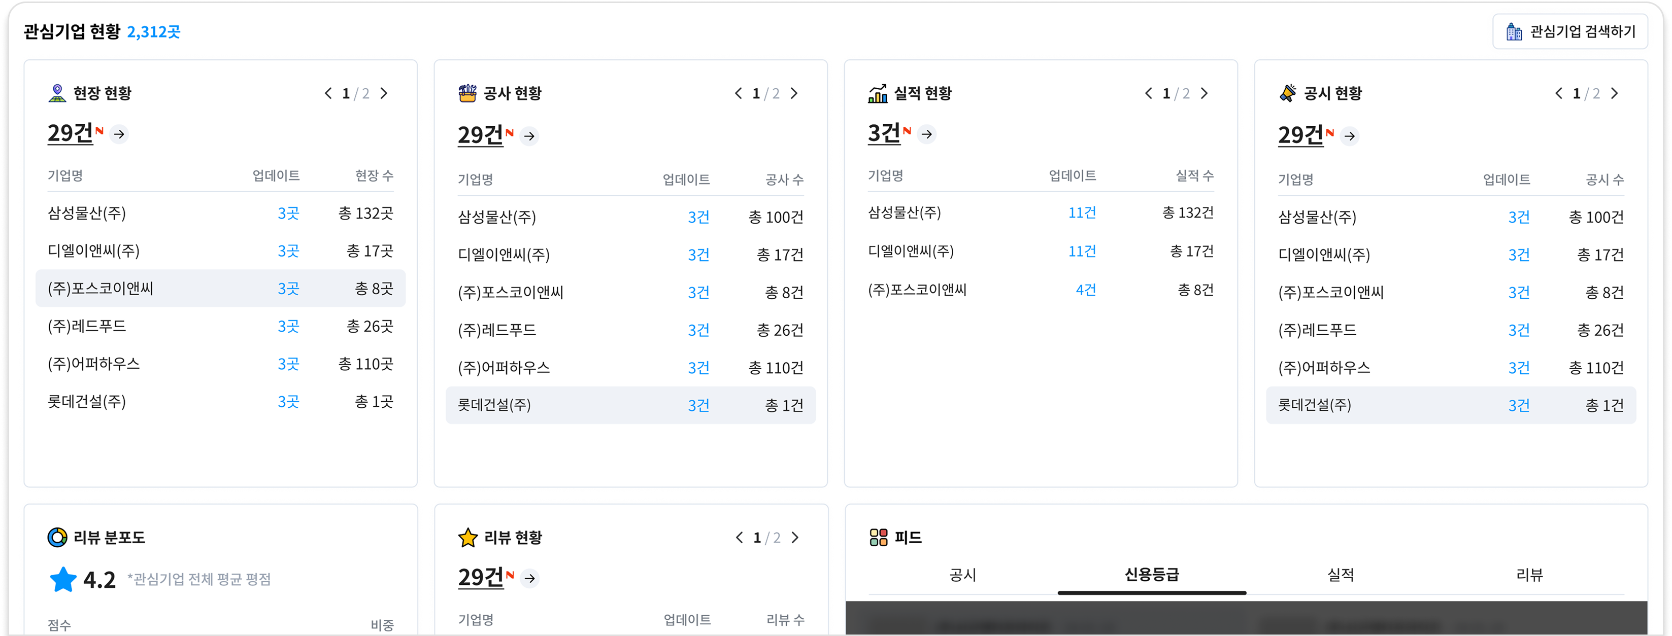Go to next page in 공시 현황 card
Image resolution: width=1672 pixels, height=636 pixels.
(1615, 93)
